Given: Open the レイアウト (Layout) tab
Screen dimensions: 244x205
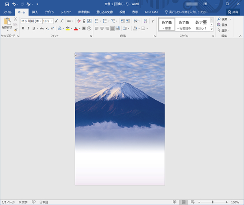Looking at the screenshot, I should [65, 12].
